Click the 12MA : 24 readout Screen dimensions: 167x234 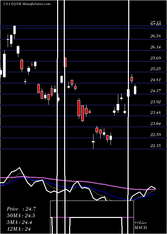click(19, 229)
